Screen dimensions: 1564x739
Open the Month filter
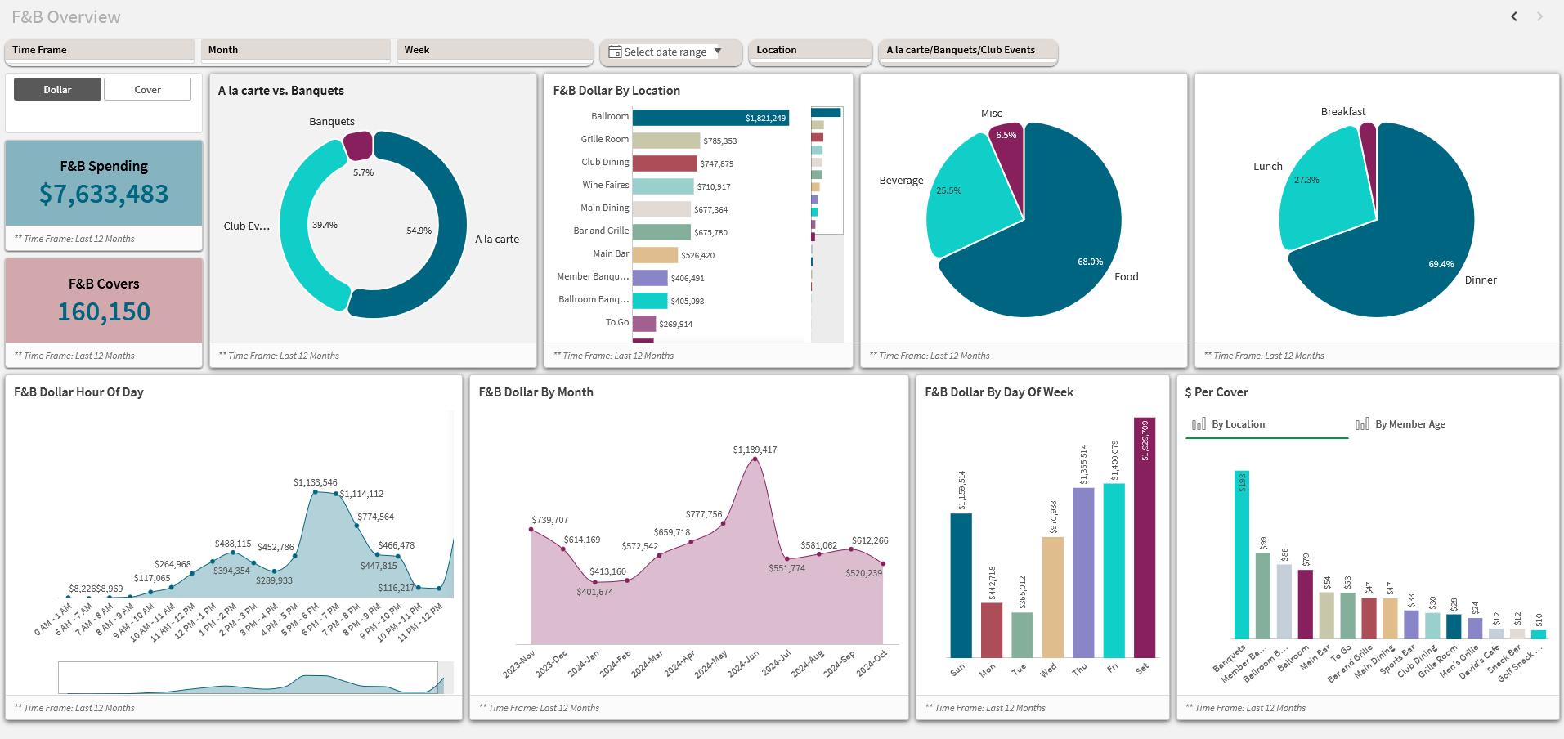pyautogui.click(x=296, y=50)
